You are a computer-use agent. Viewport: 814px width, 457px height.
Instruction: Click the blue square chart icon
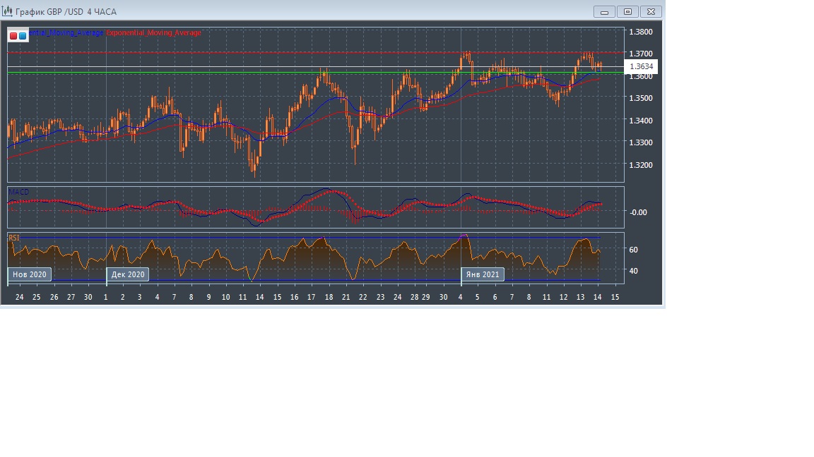(x=23, y=35)
